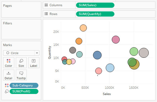
Task: Select the SUM(Profit) pill in Marks
Action: pyautogui.click(x=24, y=91)
